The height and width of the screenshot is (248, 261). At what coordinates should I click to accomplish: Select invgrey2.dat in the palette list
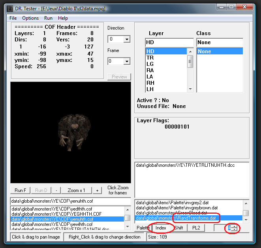(x=189, y=203)
